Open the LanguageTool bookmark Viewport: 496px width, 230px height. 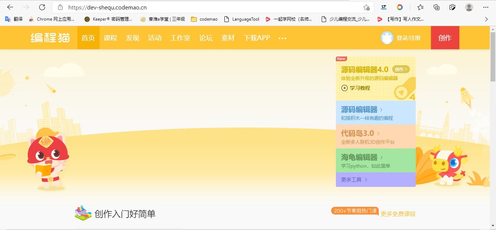click(241, 19)
